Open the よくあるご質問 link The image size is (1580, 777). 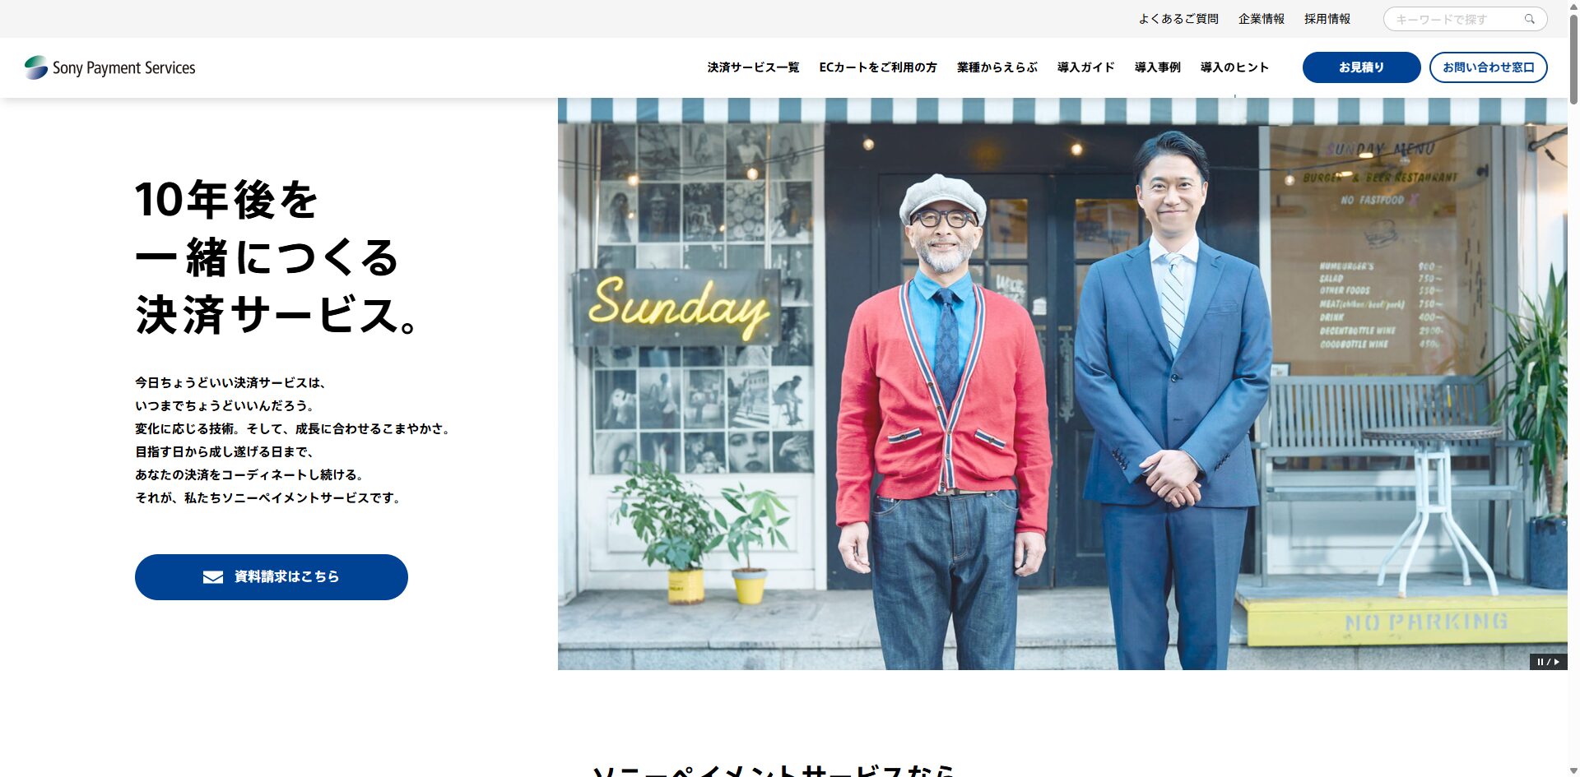[x=1178, y=19]
